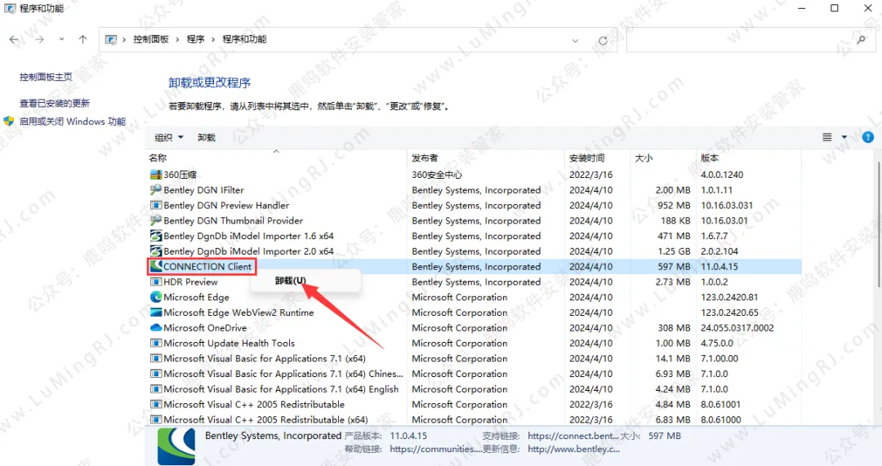Open the view options dropdown arrow
The image size is (882, 466).
pyautogui.click(x=844, y=138)
